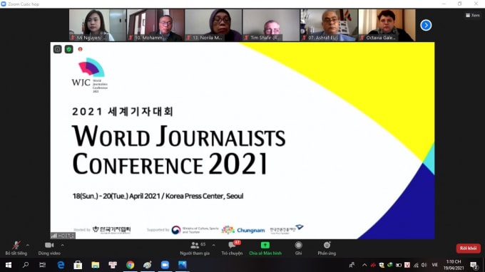The image size is (485, 272).
Task: Open Photos app in taskbar
Action: pyautogui.click(x=183, y=265)
